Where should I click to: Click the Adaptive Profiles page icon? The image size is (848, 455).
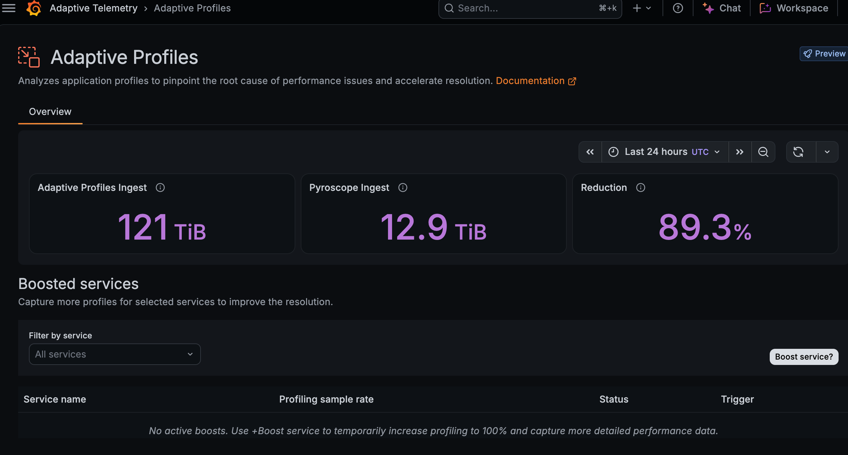point(29,57)
